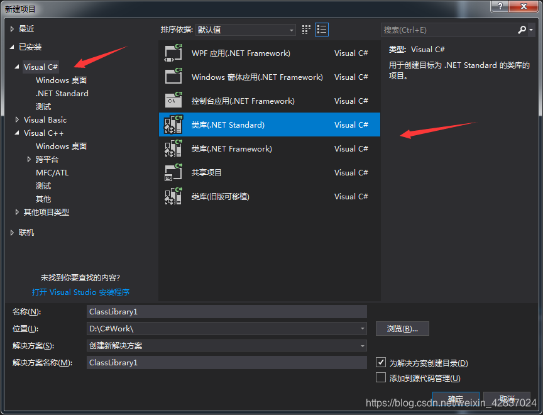This screenshot has height=415, width=543.
Task: Expand 其他项目类型 node
Action: pyautogui.click(x=17, y=212)
